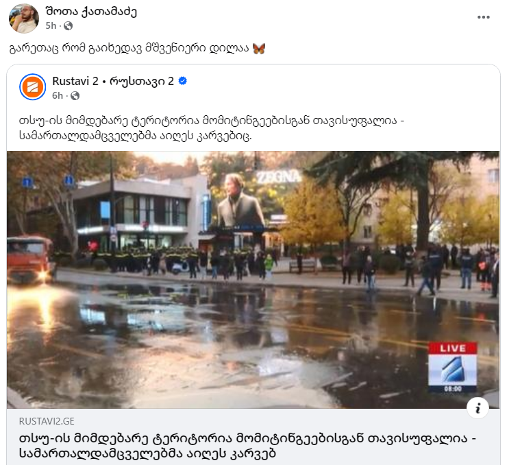Open the RUSTAVI2.GE domain link

pos(47,421)
